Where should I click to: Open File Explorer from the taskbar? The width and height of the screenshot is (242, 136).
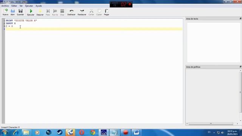[26, 133]
